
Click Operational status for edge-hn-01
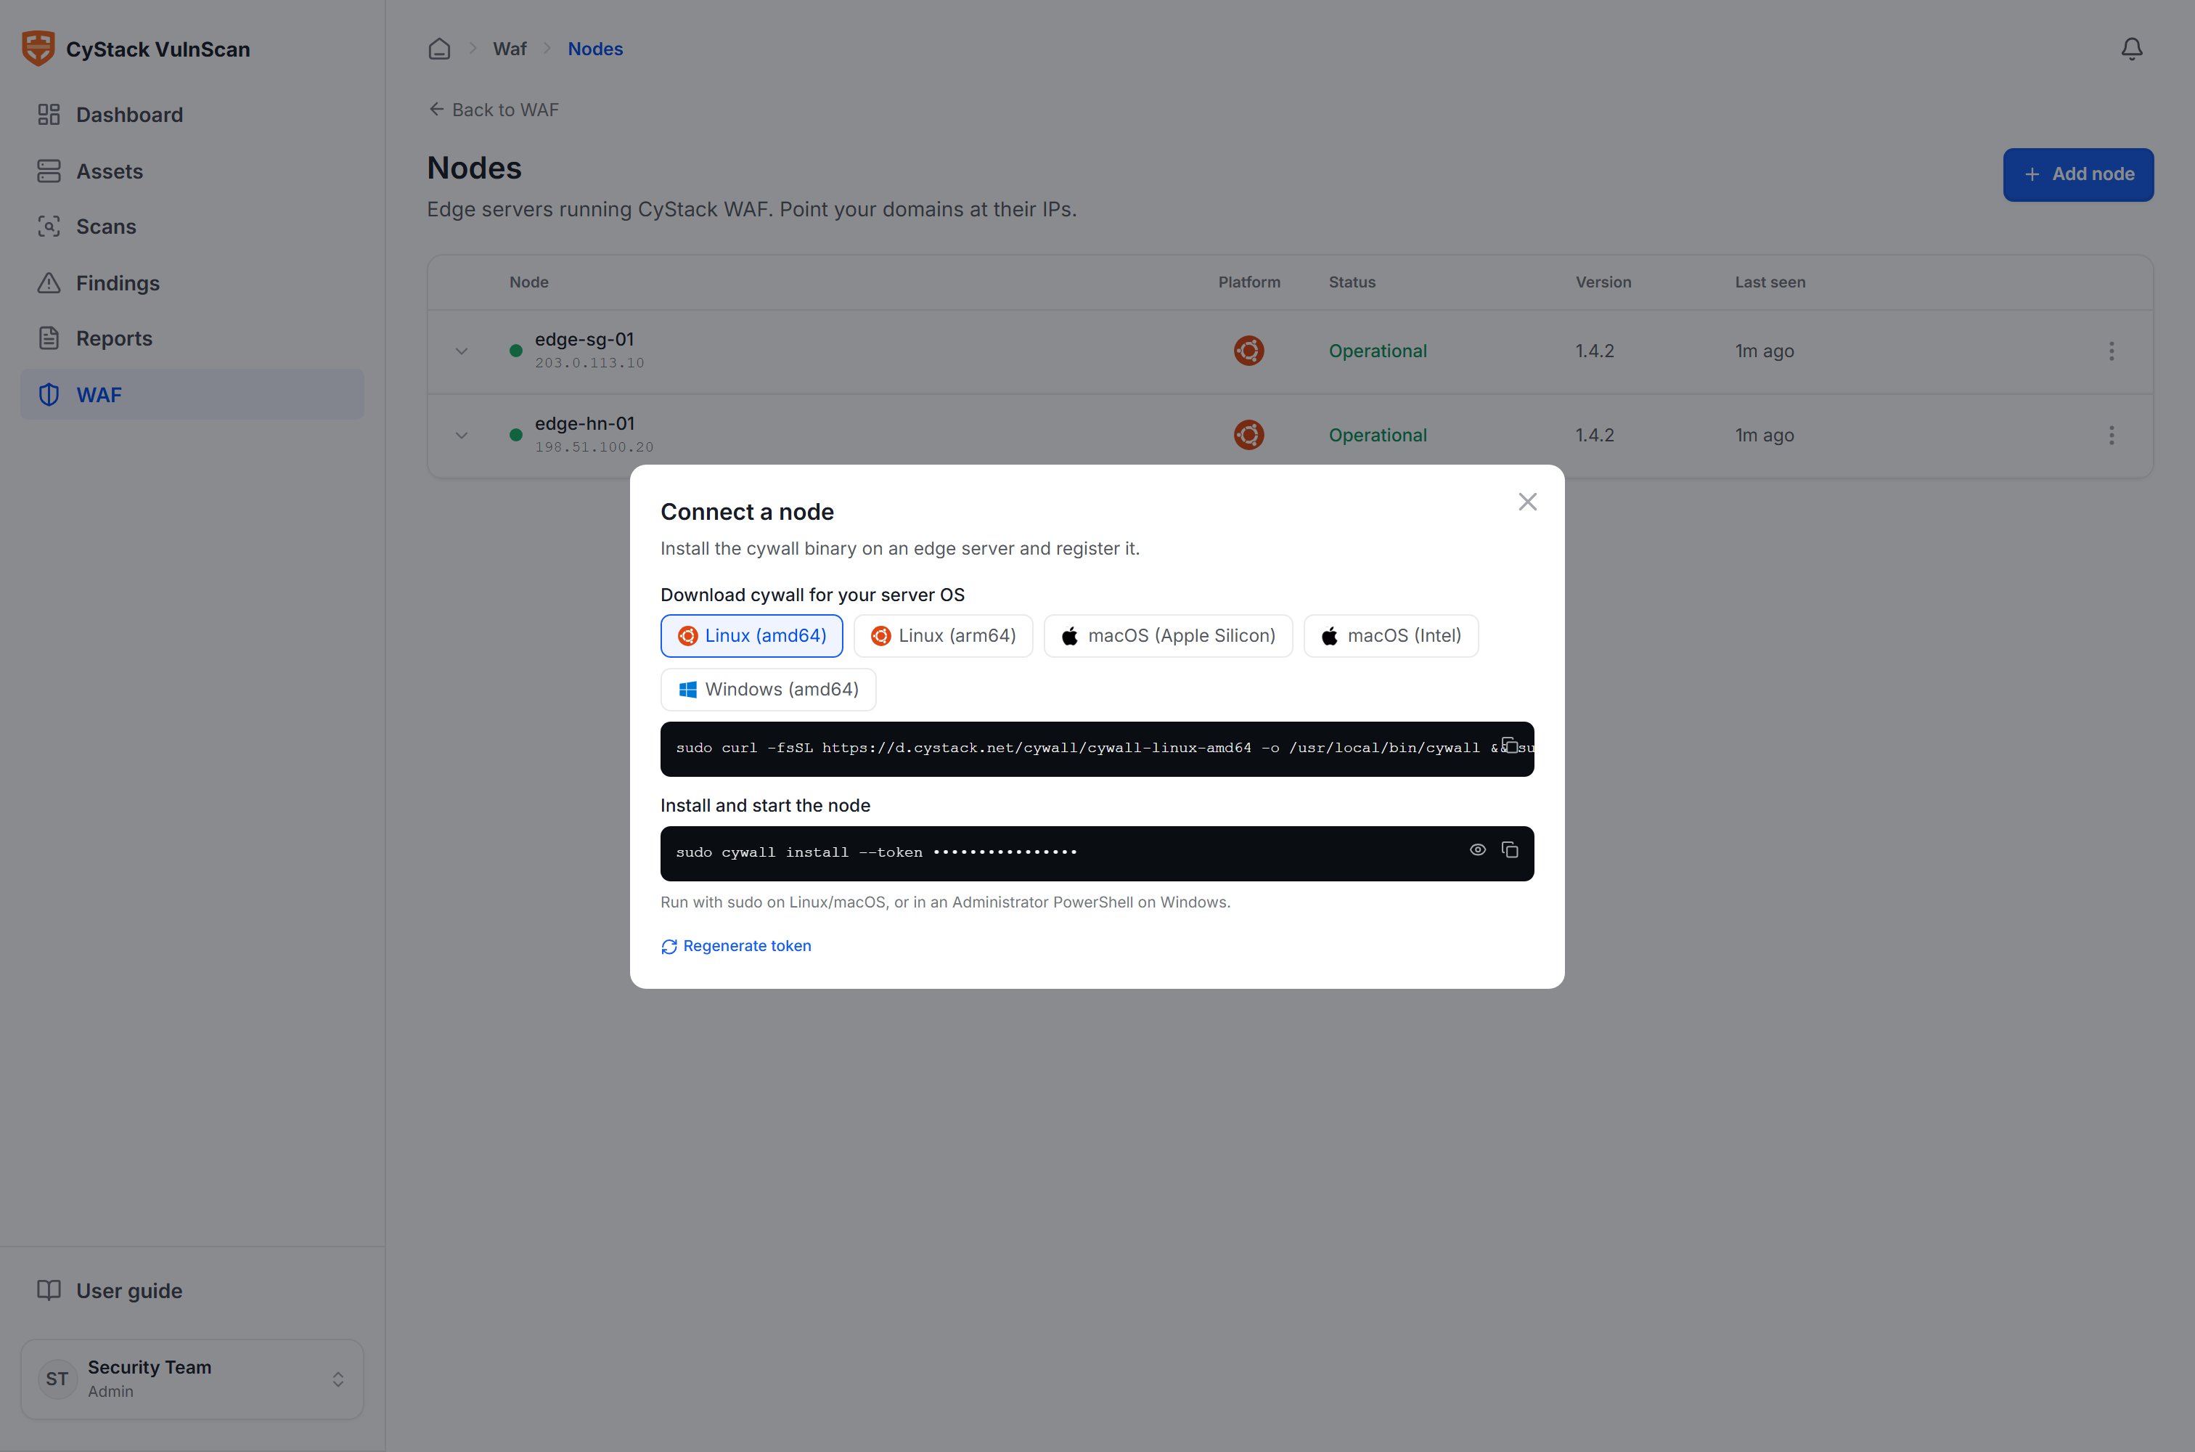[x=1378, y=435]
